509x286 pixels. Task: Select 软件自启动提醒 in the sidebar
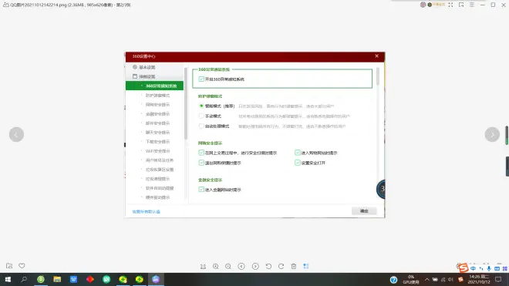tap(160, 188)
